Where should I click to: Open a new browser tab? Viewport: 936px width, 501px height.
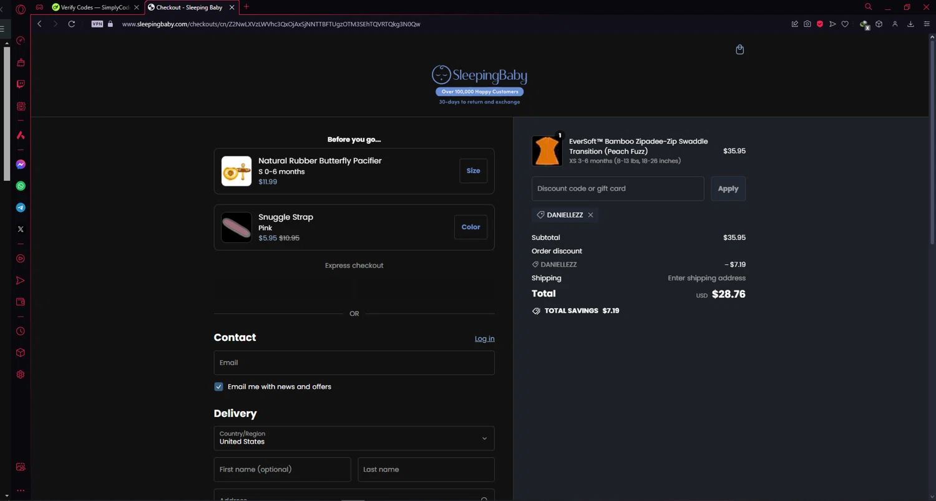246,7
